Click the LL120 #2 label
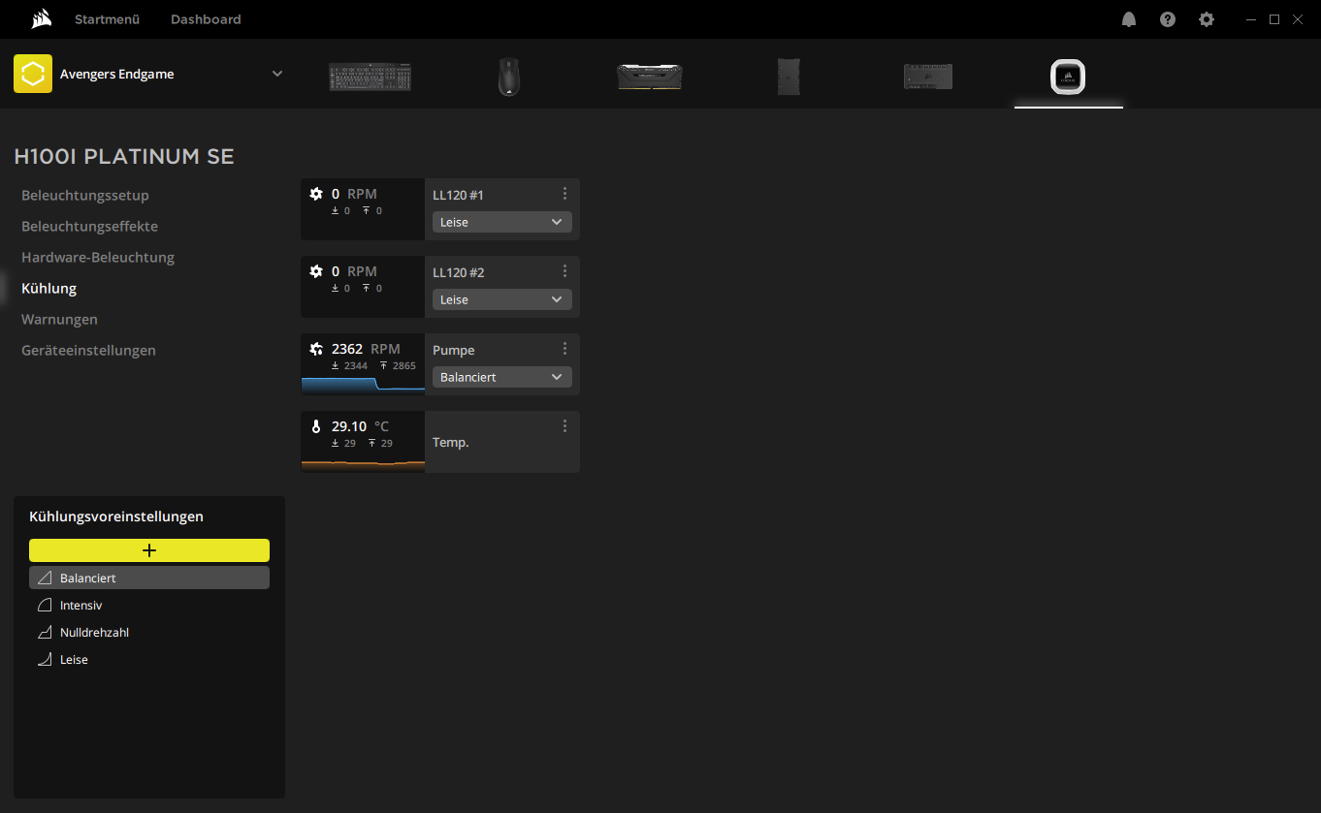Viewport: 1321px width, 813px height. click(x=458, y=272)
